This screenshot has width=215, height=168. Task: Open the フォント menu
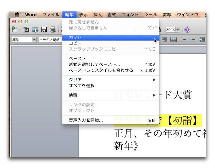[130, 14]
